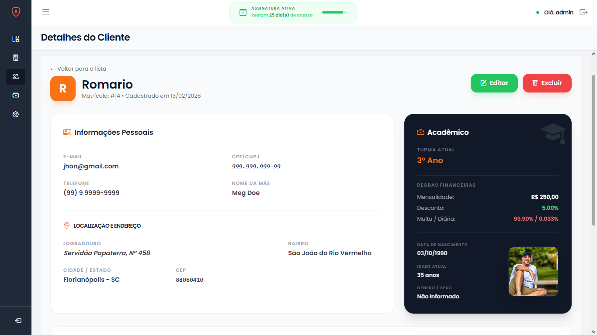Click the scrollbar up arrow
The image size is (597, 335).
593,54
